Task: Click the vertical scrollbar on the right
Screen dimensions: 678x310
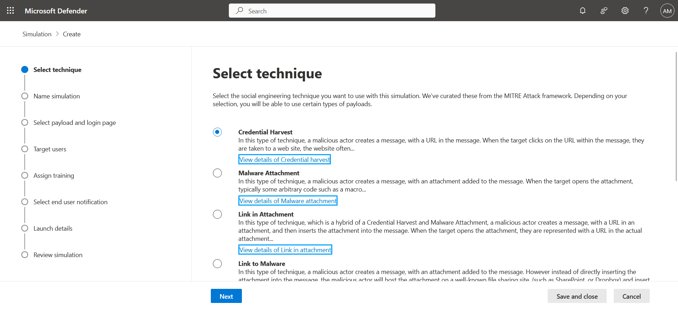Action: click(x=676, y=116)
